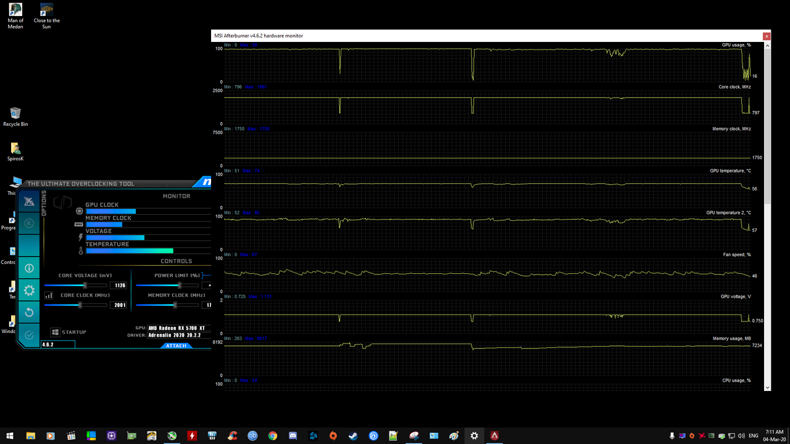Click the 4.6.2 version box
The image size is (790, 444).
pyautogui.click(x=58, y=345)
